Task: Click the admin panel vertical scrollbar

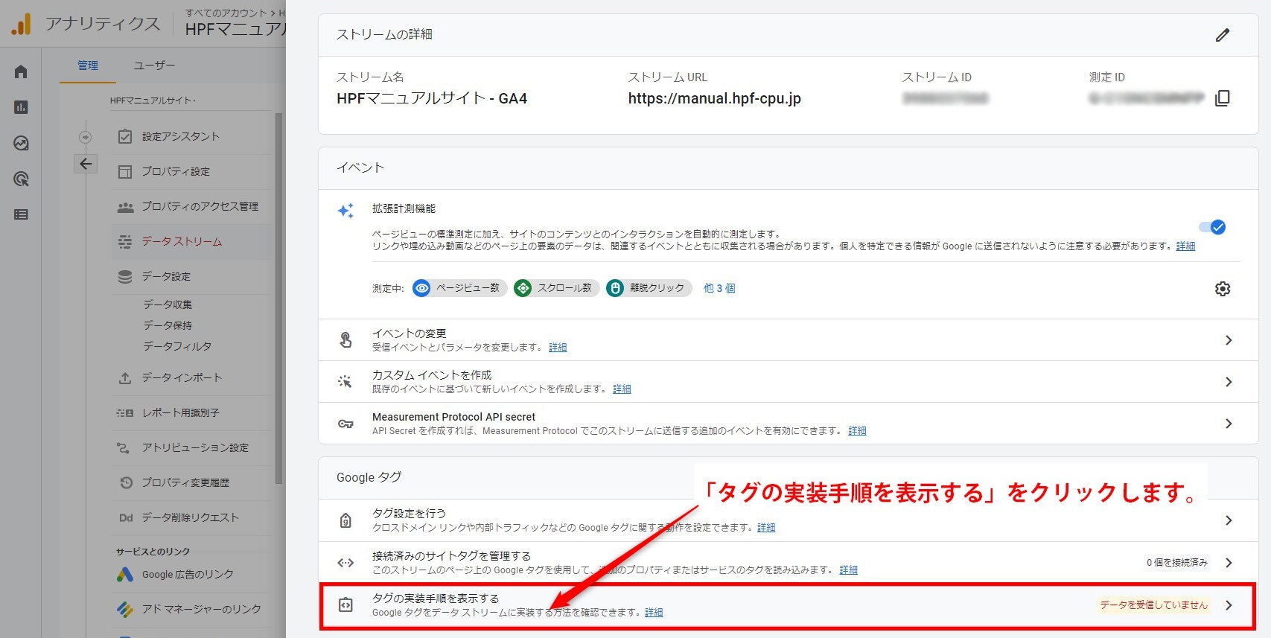Action: (x=279, y=298)
